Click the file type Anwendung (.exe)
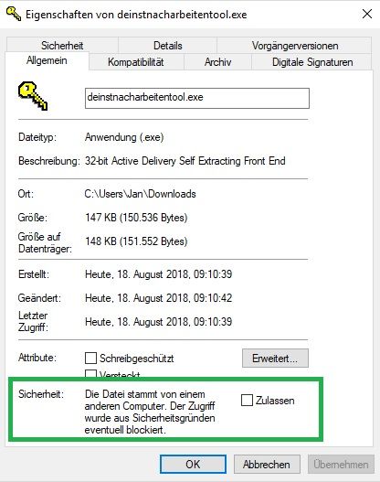 (x=124, y=137)
